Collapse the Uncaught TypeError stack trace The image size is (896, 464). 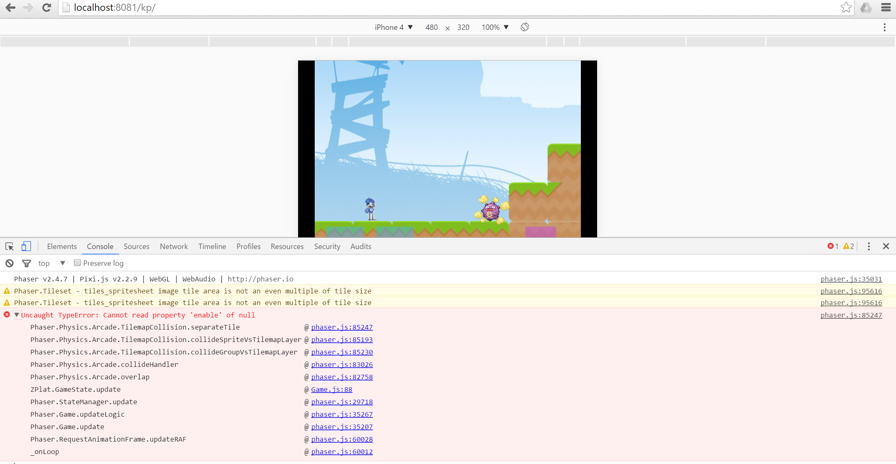tap(17, 315)
